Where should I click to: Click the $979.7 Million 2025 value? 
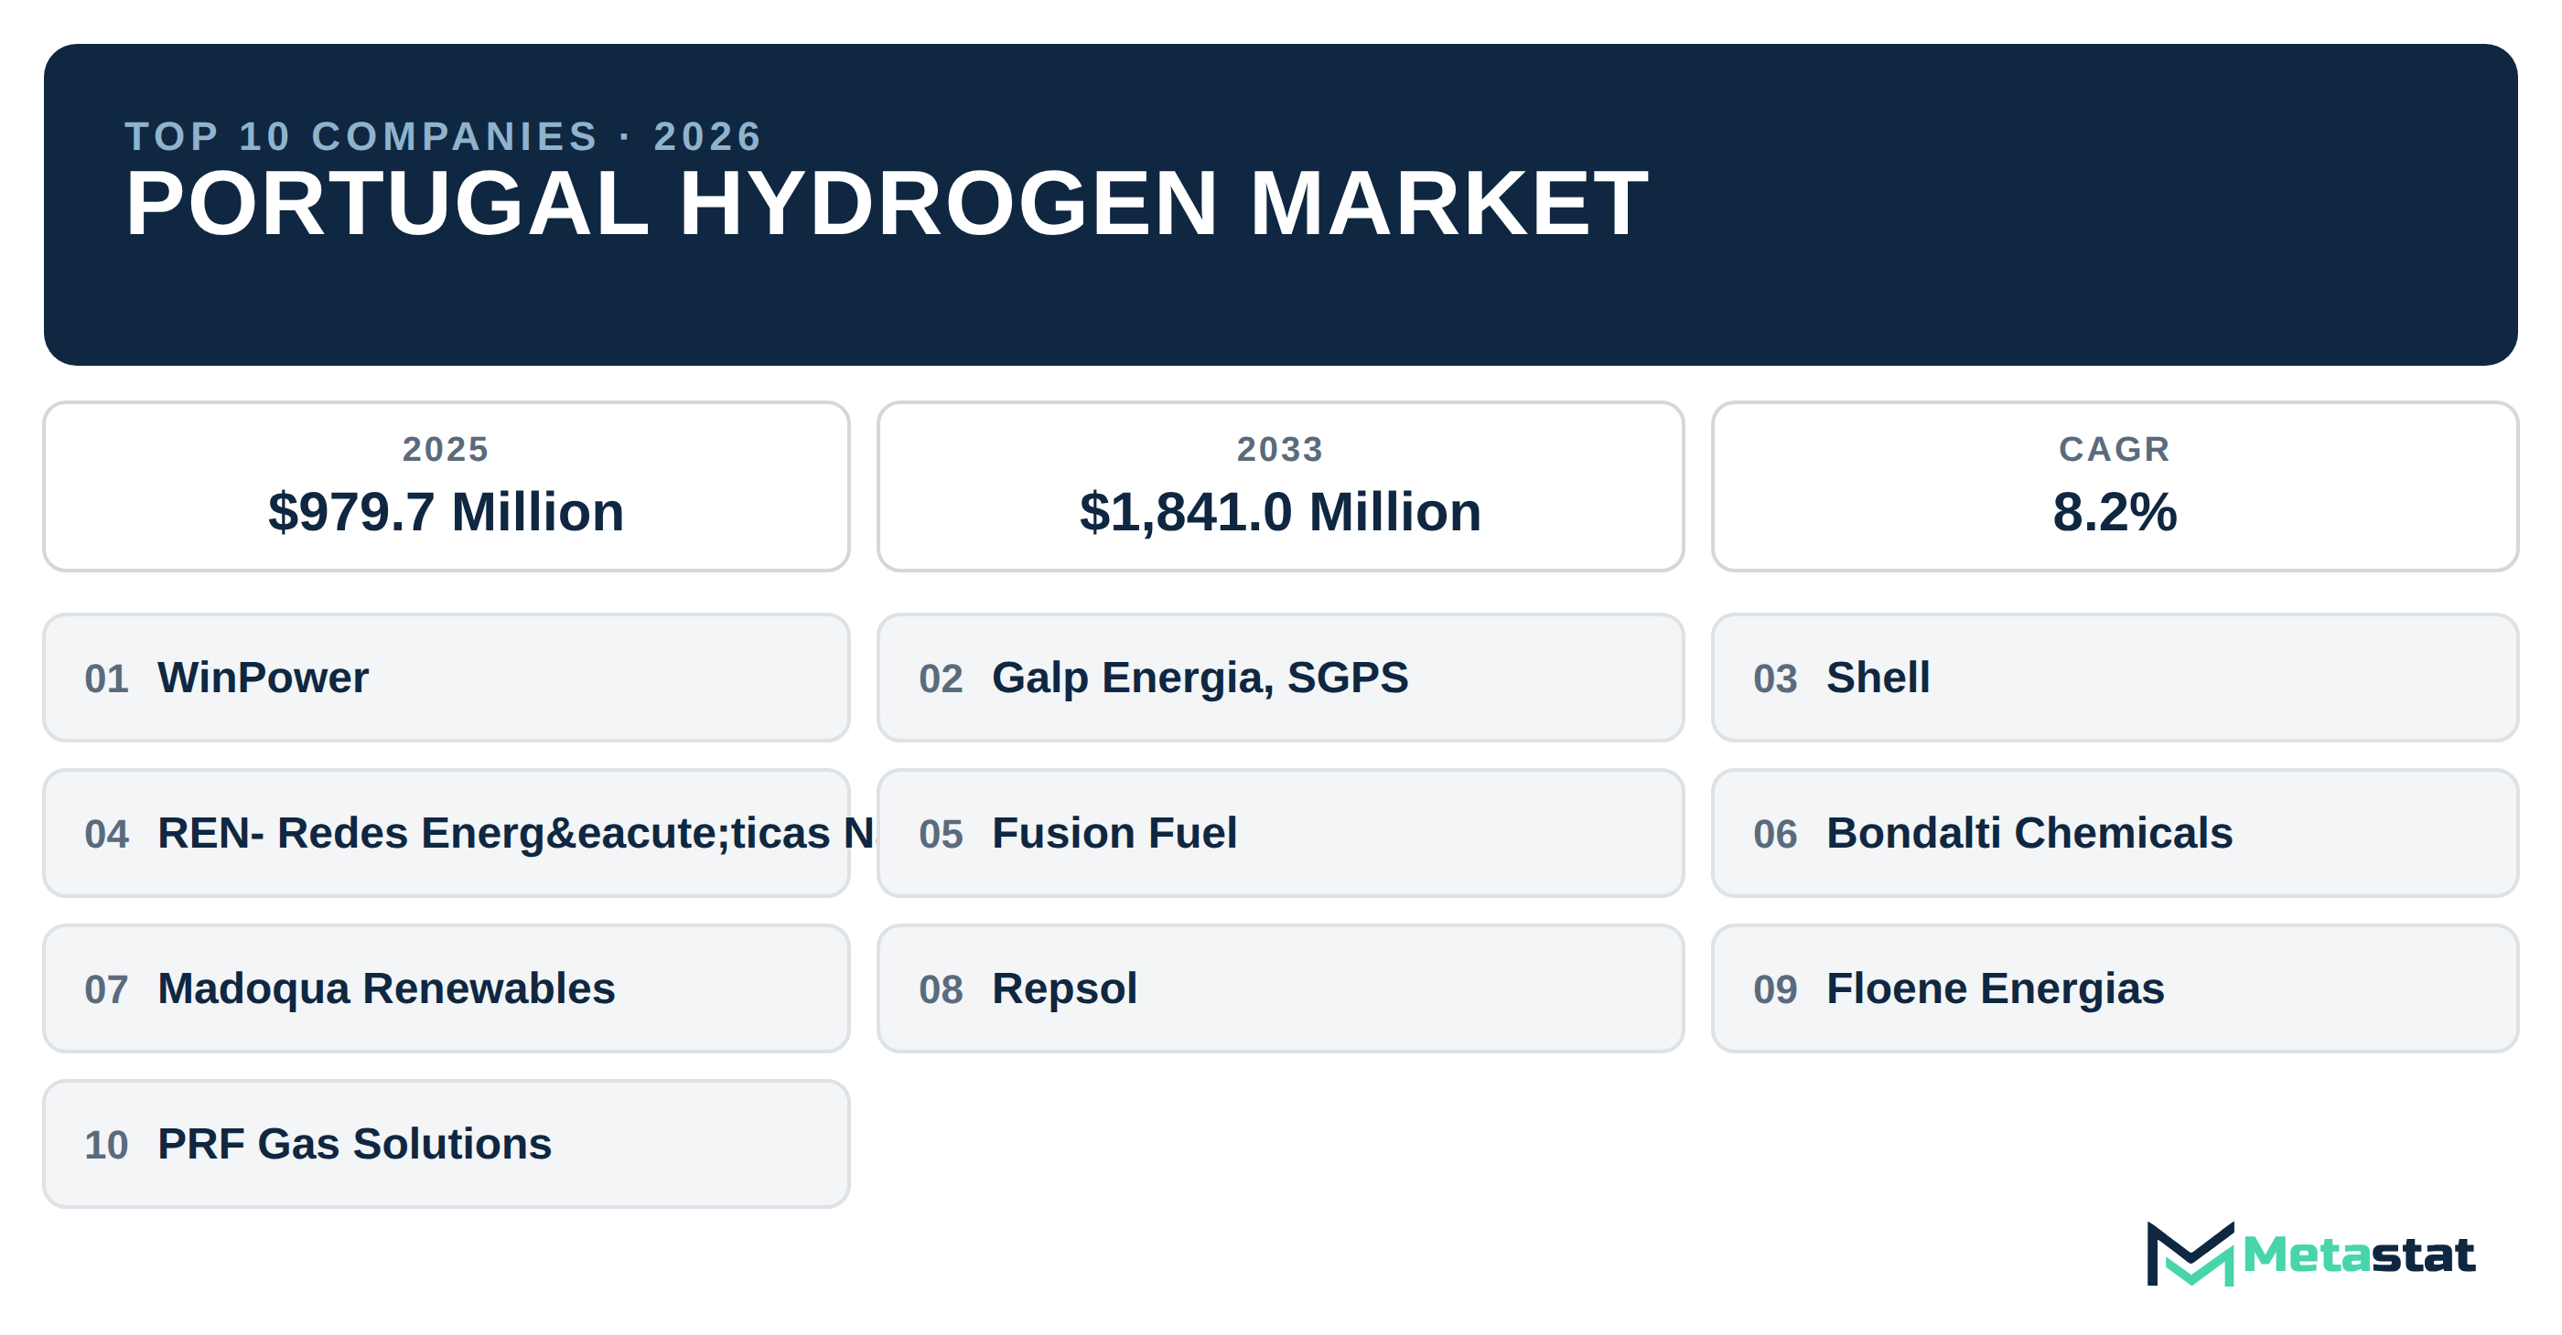tap(446, 512)
